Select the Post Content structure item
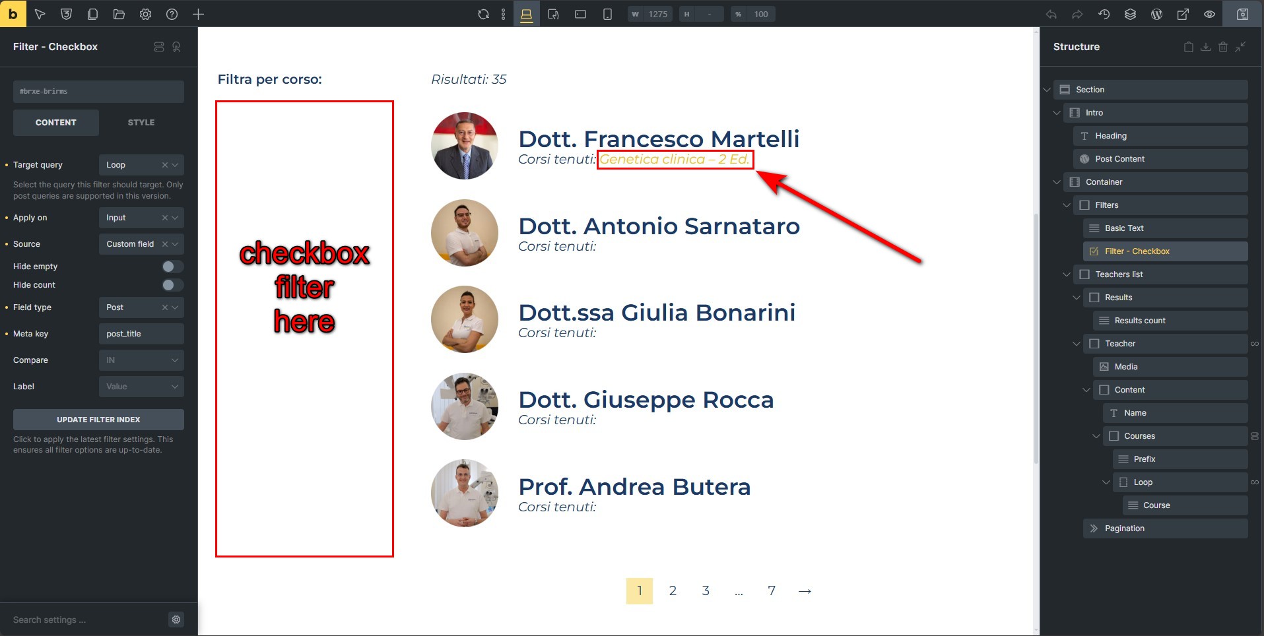This screenshot has height=636, width=1264. click(x=1160, y=159)
